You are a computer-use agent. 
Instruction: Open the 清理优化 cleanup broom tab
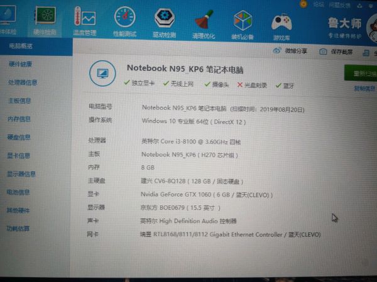point(204,24)
